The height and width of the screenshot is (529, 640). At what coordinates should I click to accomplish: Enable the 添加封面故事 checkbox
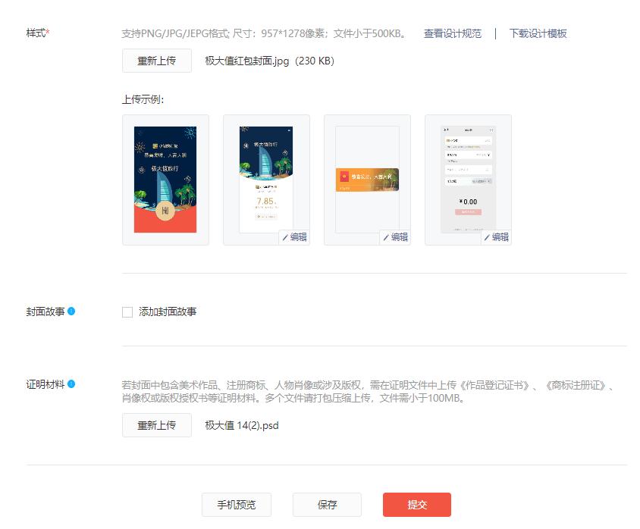127,311
